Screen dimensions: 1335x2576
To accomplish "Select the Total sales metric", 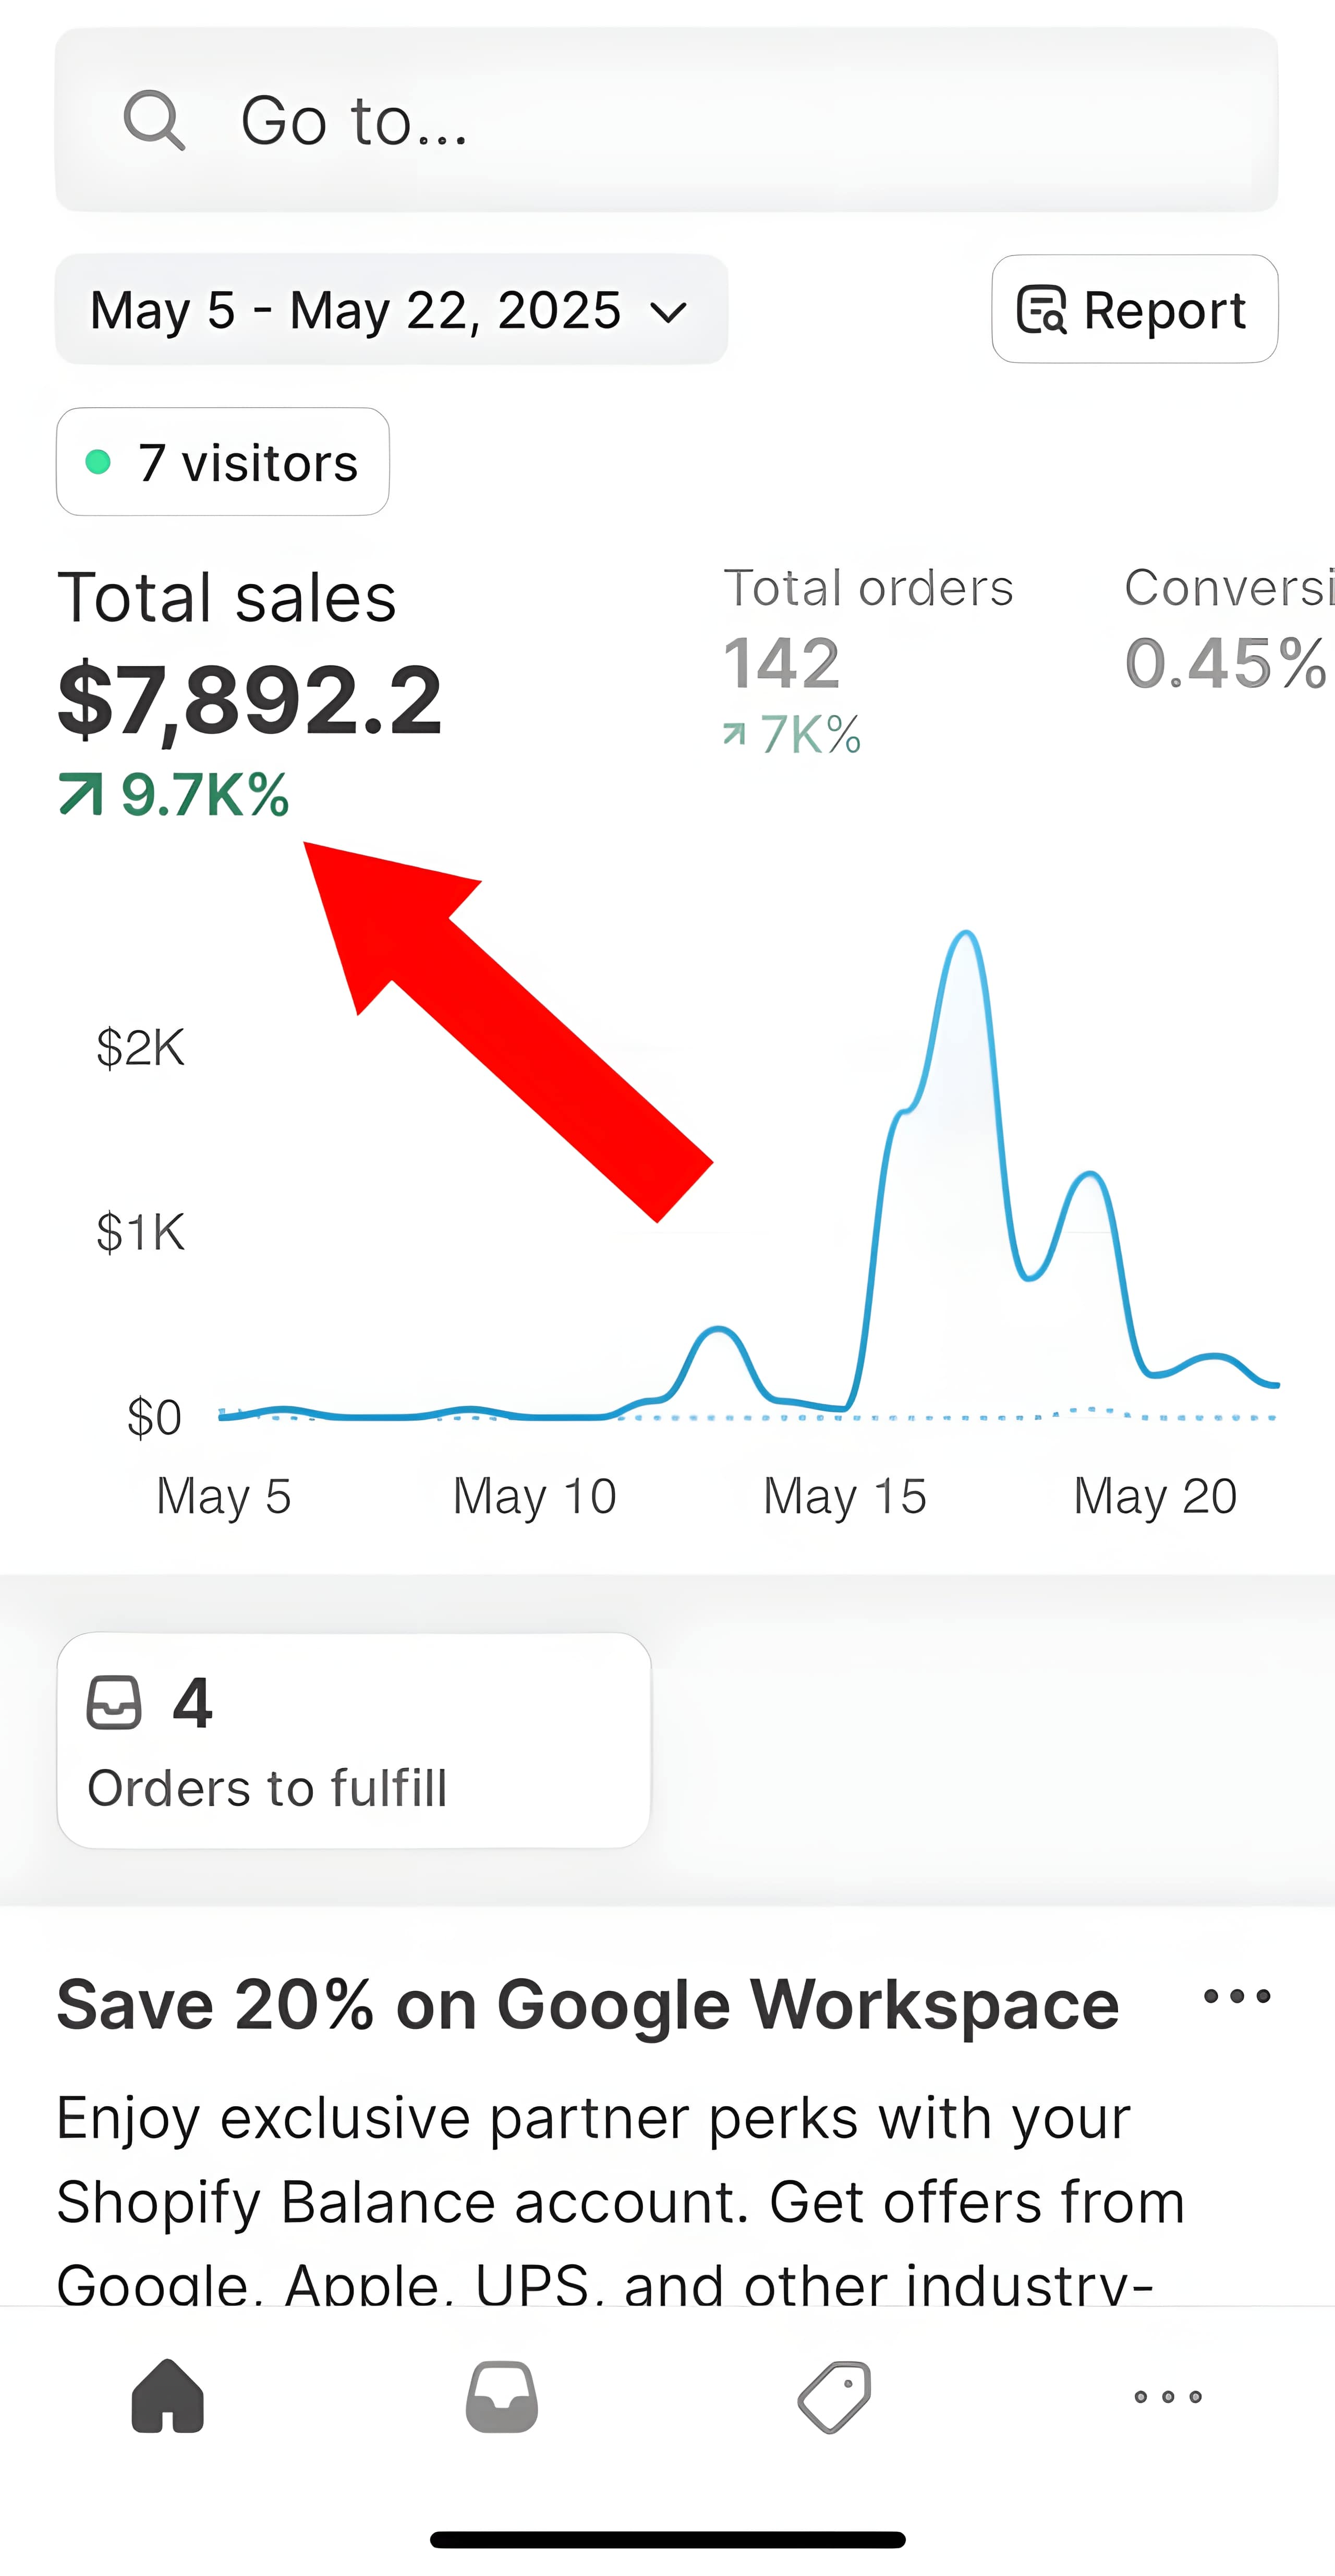I will (250, 690).
